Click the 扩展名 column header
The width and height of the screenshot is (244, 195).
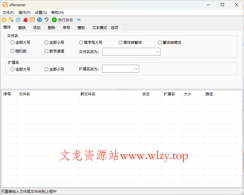pyautogui.click(x=172, y=94)
